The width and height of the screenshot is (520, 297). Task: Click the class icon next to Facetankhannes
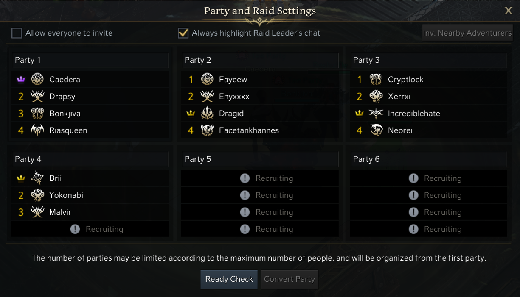[x=207, y=130]
